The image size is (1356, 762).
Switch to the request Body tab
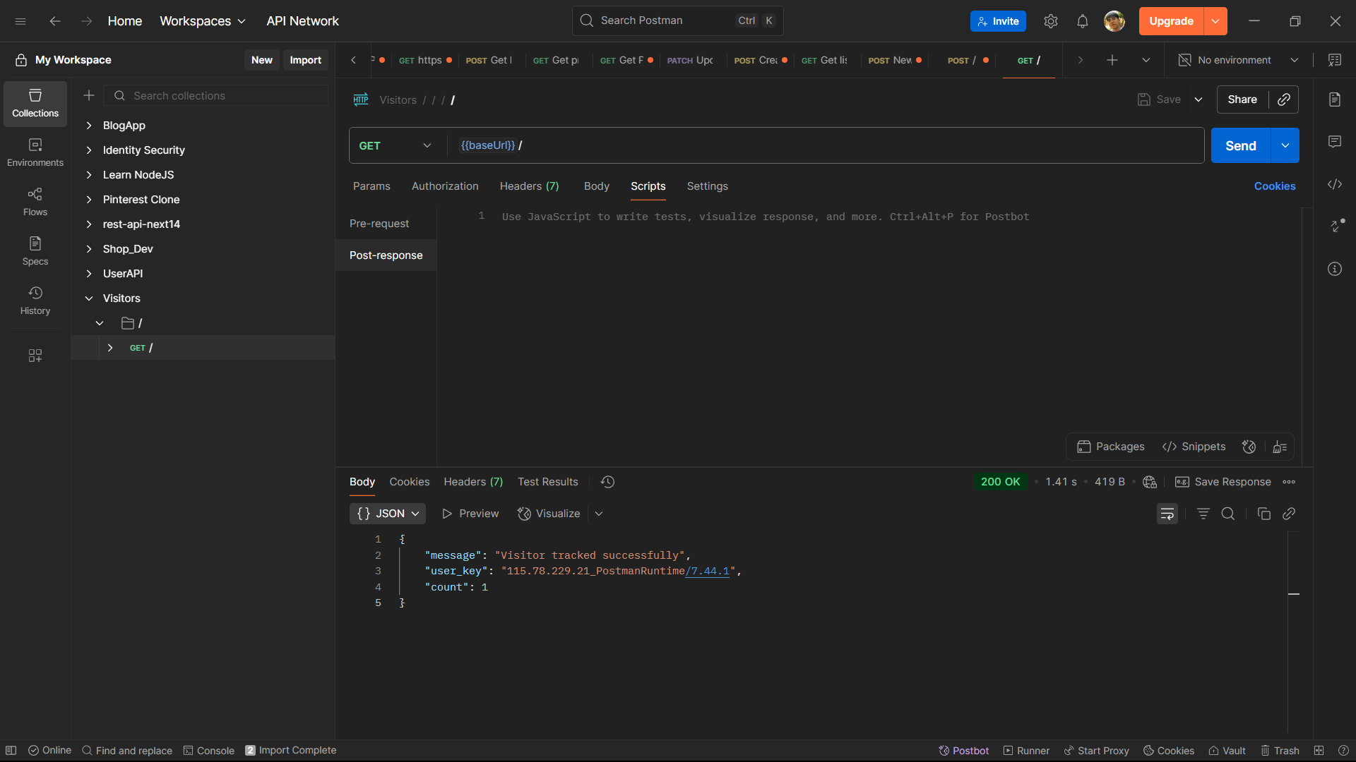point(597,186)
